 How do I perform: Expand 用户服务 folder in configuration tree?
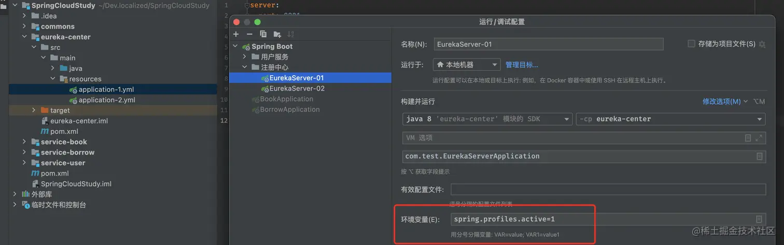tap(245, 57)
